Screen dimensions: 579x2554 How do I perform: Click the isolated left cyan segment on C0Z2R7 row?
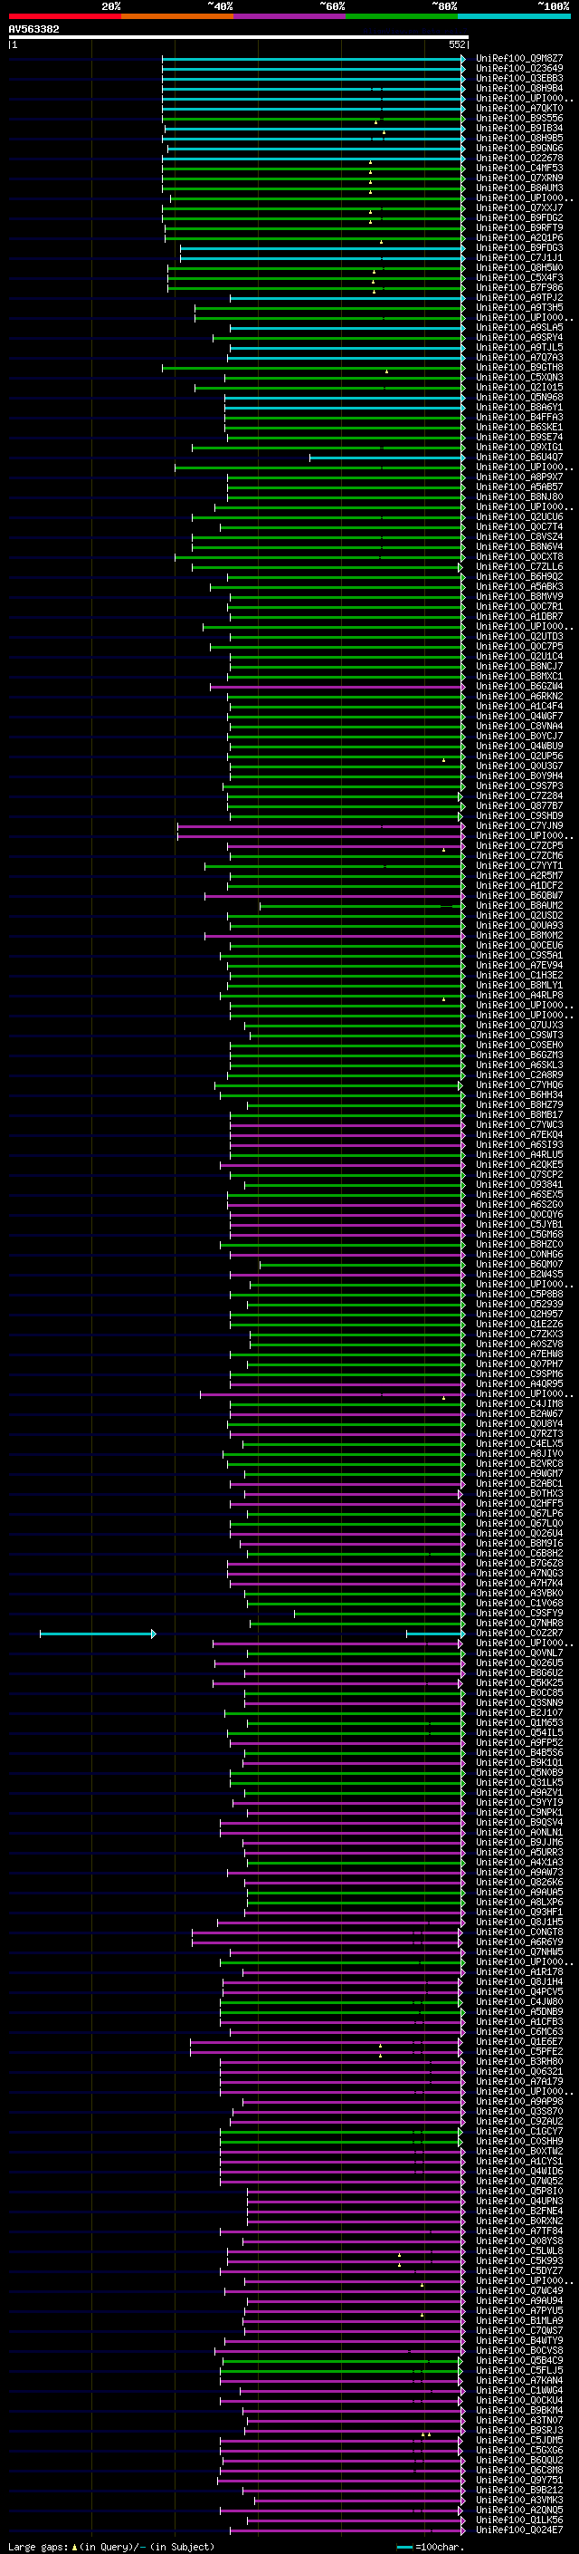click(97, 1633)
